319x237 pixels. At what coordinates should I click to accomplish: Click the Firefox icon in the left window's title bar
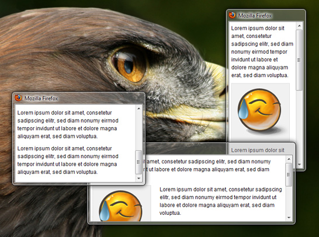coord(18,98)
